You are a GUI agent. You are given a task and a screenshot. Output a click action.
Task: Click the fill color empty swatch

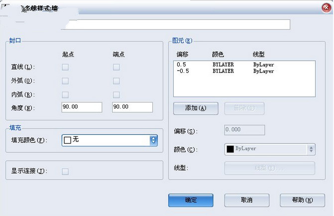coord(68,140)
